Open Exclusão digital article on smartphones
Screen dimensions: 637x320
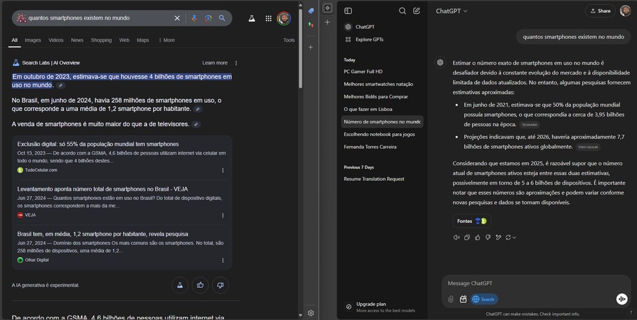point(98,144)
